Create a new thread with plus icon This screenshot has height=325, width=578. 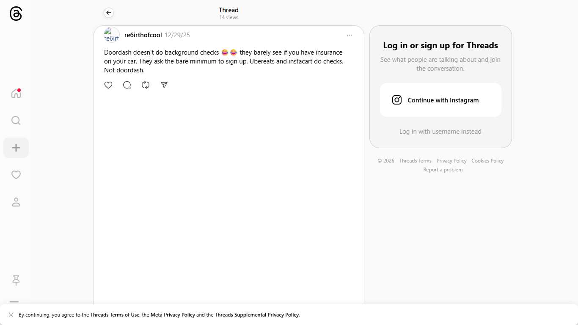coord(16,148)
